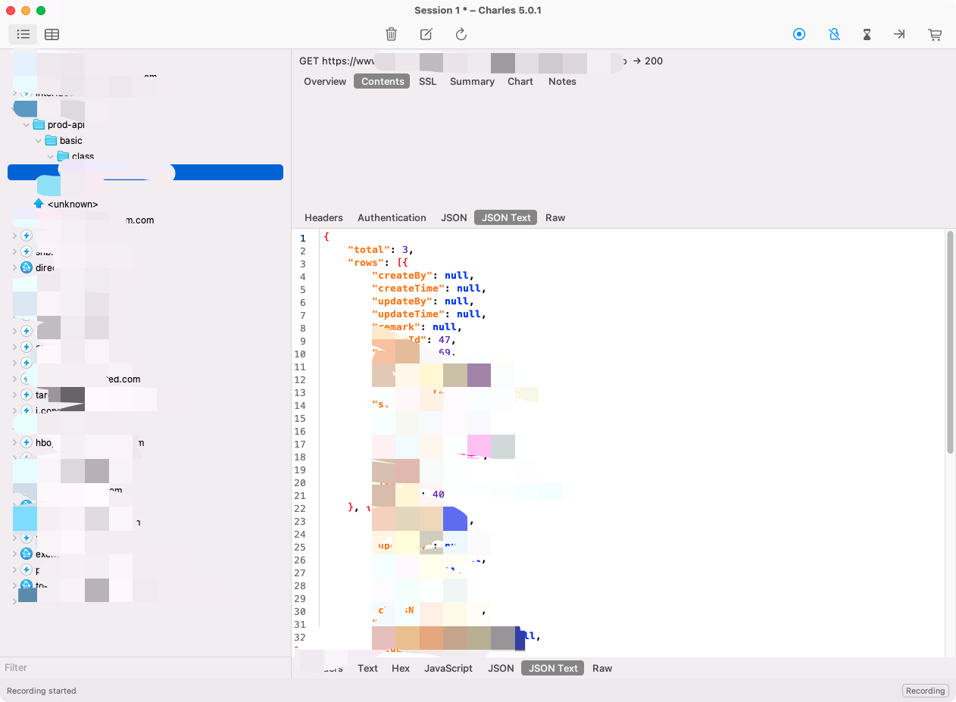Click the up-arrow icon beside <unknown>
The image size is (956, 702).
(x=39, y=204)
